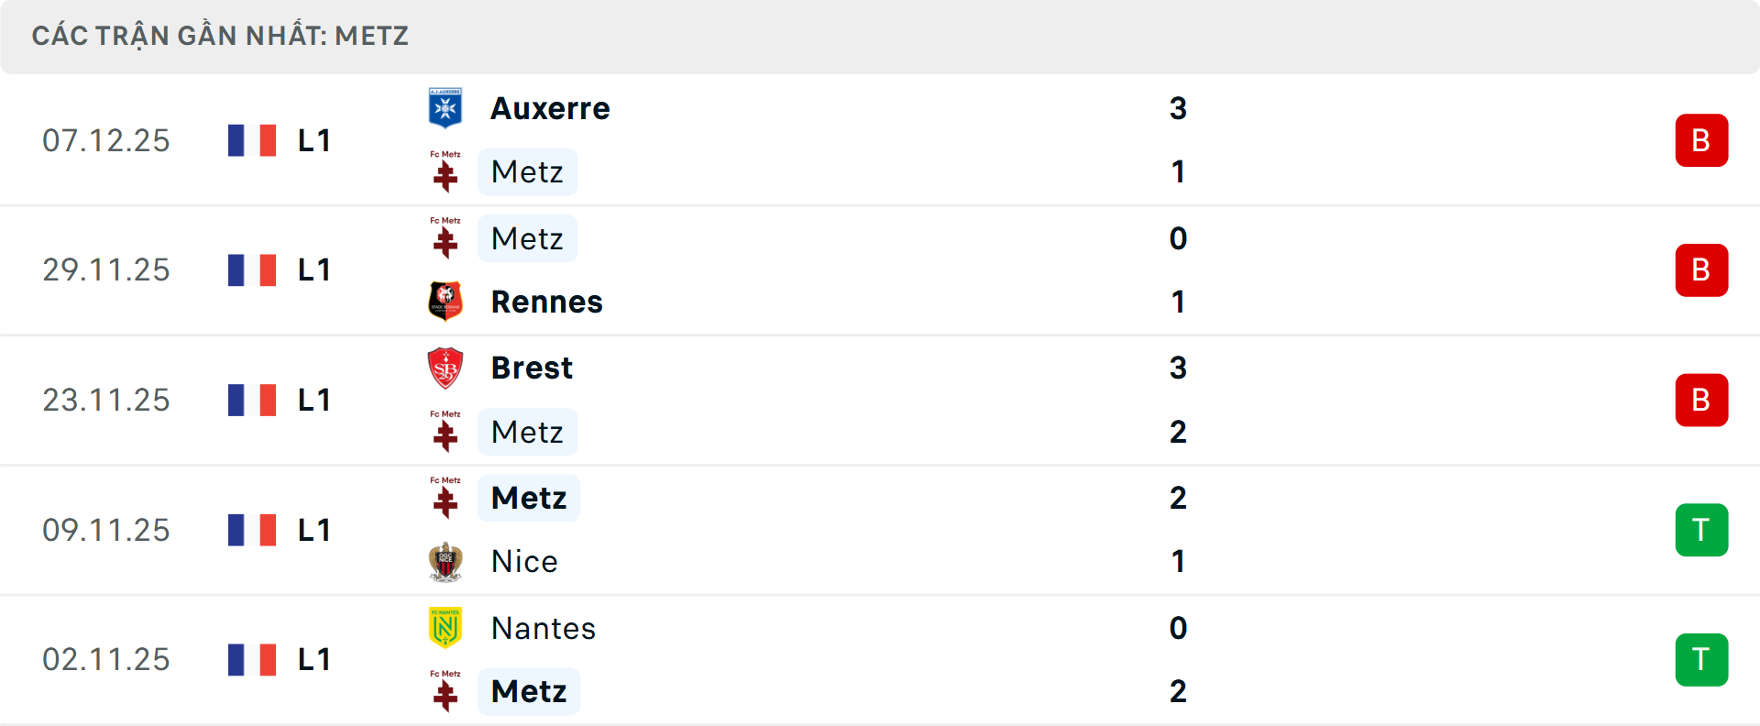Viewport: 1760px width, 726px height.
Task: Open the Auxerre team link
Action: tap(550, 108)
